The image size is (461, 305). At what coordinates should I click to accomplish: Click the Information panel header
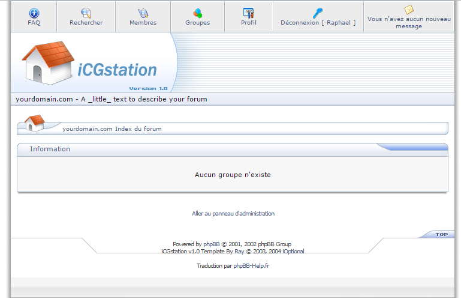(233, 149)
